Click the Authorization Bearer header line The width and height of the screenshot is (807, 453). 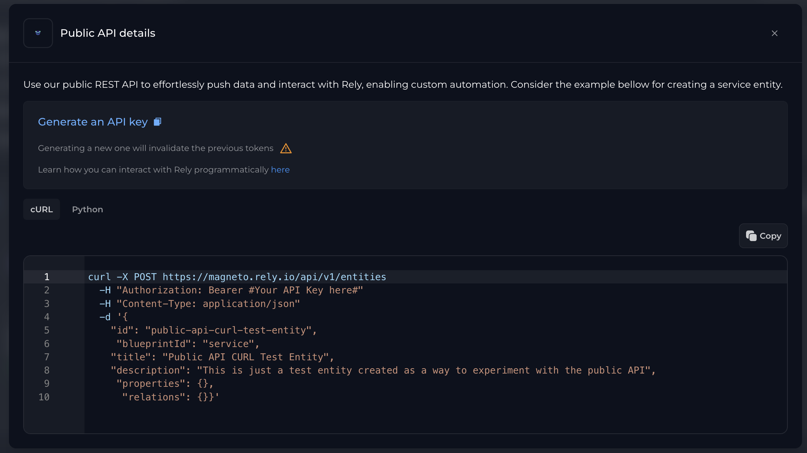click(x=231, y=290)
